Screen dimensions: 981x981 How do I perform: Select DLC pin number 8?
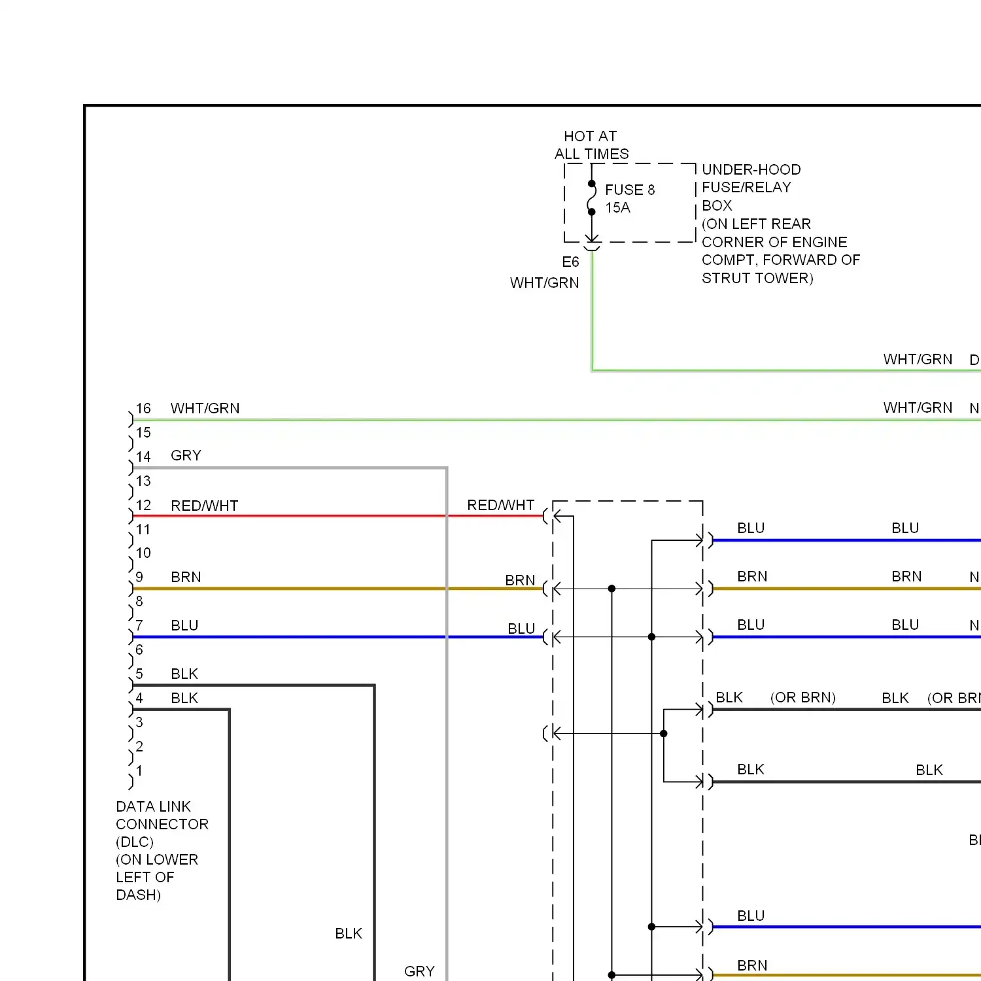(139, 602)
